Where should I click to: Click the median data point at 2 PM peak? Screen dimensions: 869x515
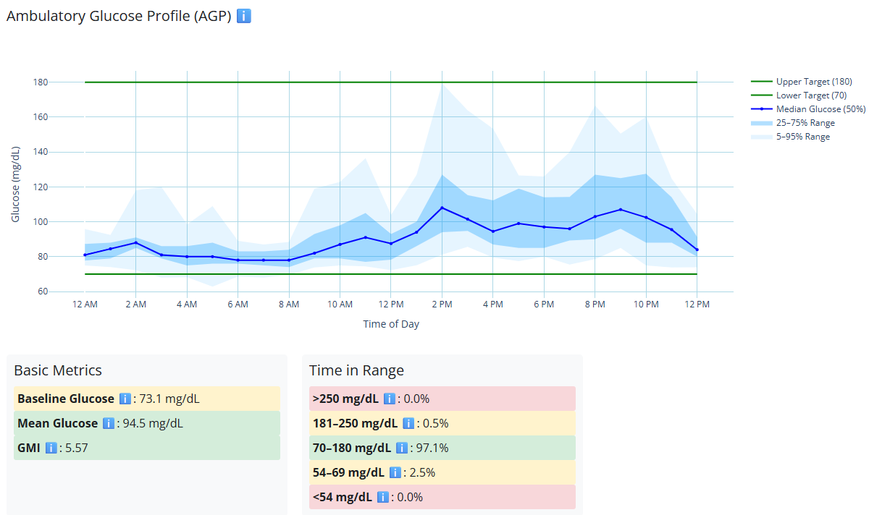tap(442, 208)
